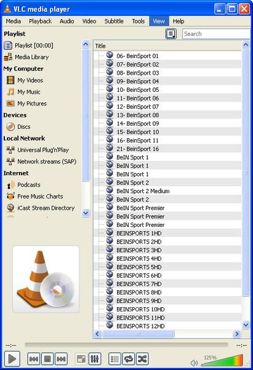
Task: Click the playback seek bar
Action: point(126,345)
